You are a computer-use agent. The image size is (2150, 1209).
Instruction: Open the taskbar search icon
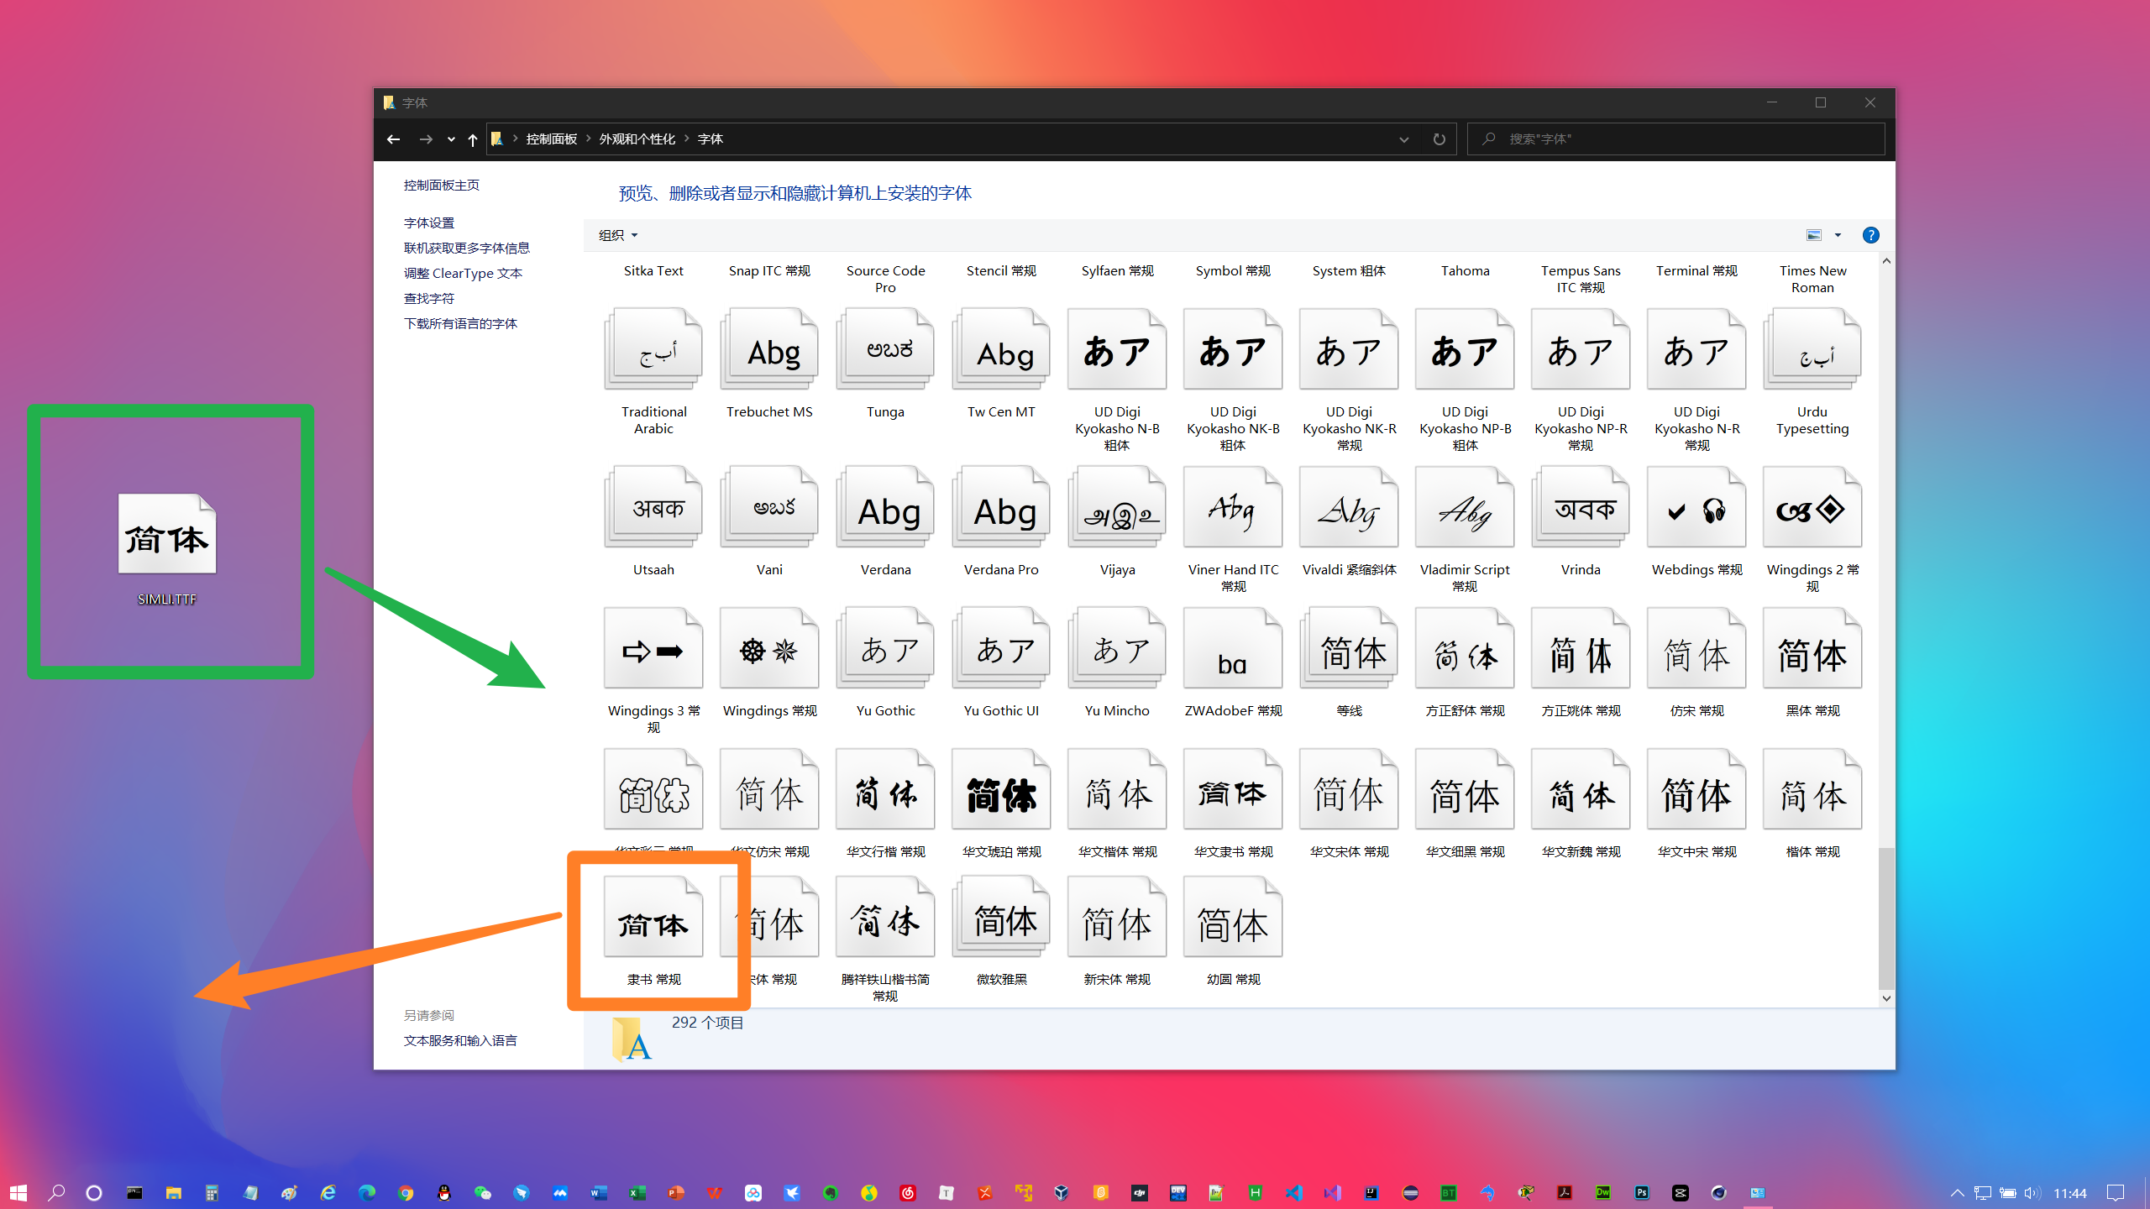56,1192
